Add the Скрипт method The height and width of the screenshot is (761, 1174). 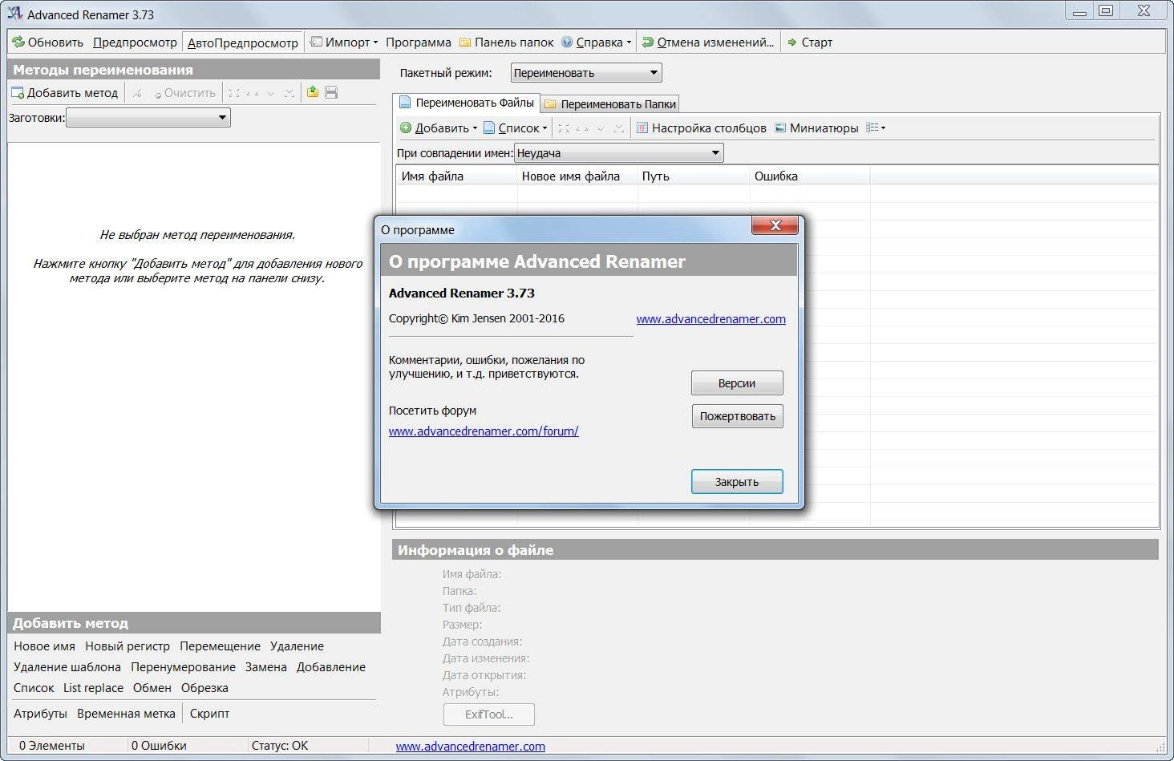(209, 714)
